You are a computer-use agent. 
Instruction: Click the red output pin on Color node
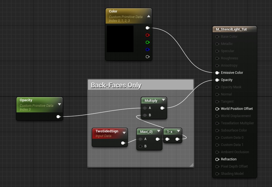[x=147, y=35]
